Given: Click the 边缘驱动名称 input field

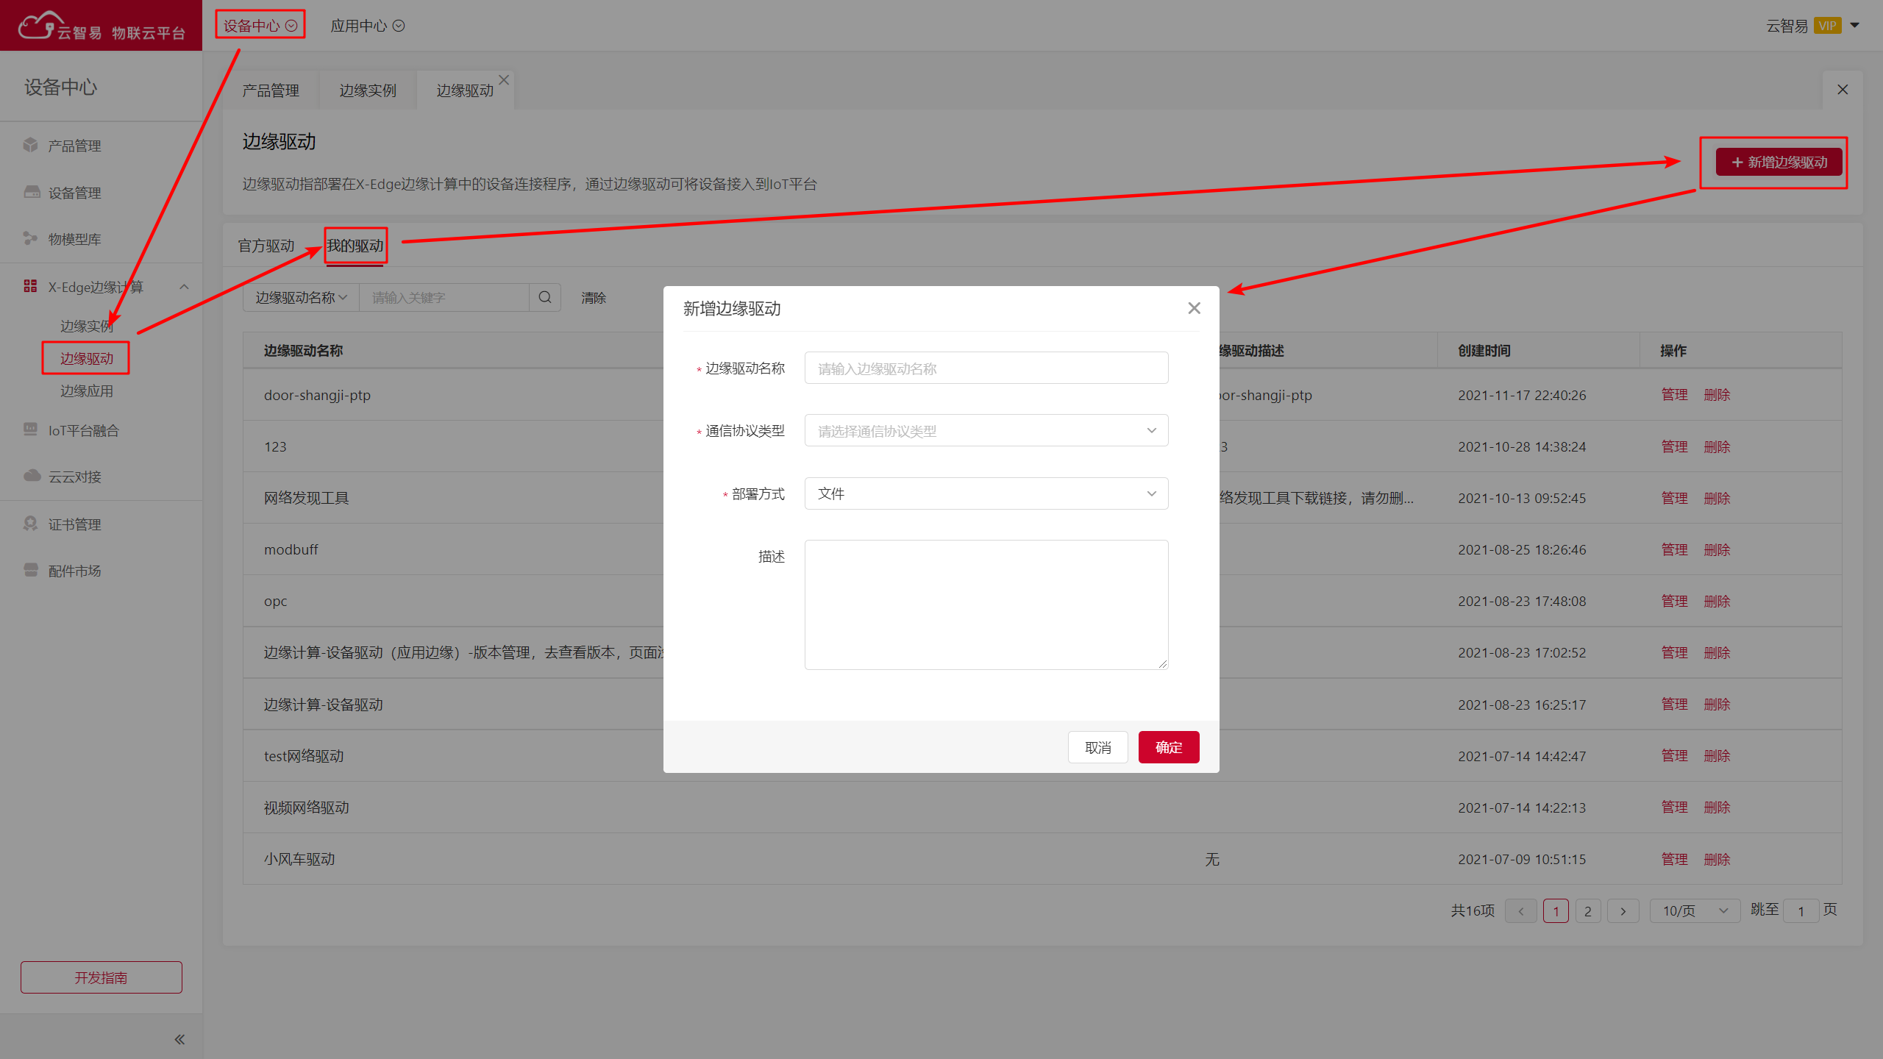Looking at the screenshot, I should 986,368.
